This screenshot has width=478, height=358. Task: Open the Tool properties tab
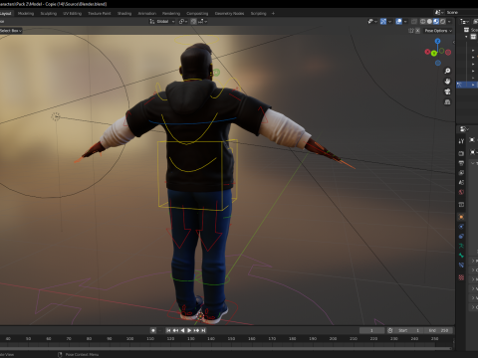(x=461, y=141)
